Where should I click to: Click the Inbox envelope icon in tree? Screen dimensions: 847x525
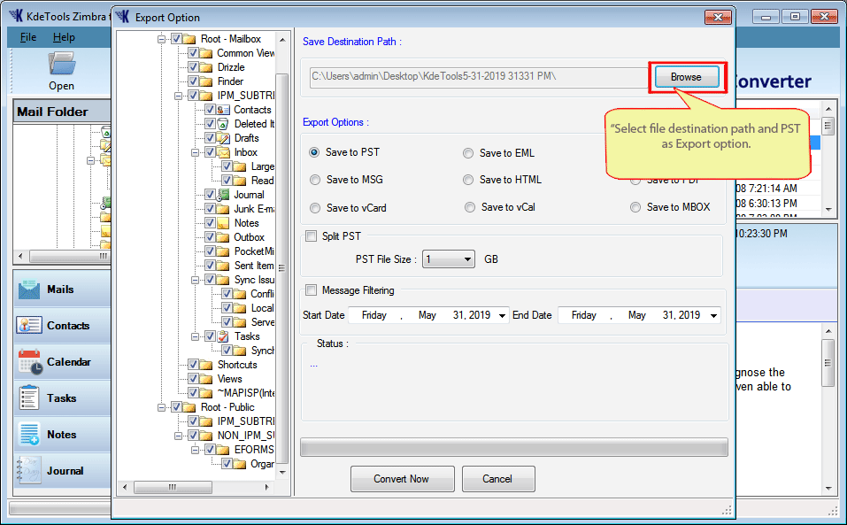223,152
